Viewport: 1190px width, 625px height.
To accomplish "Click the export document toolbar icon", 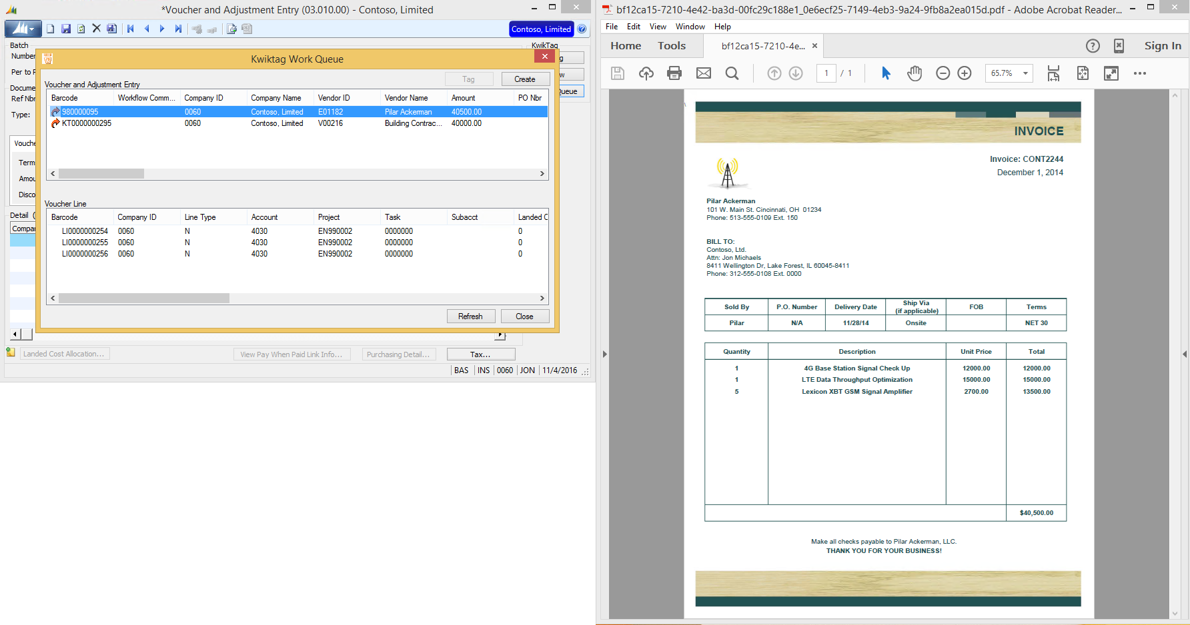I will click(231, 29).
